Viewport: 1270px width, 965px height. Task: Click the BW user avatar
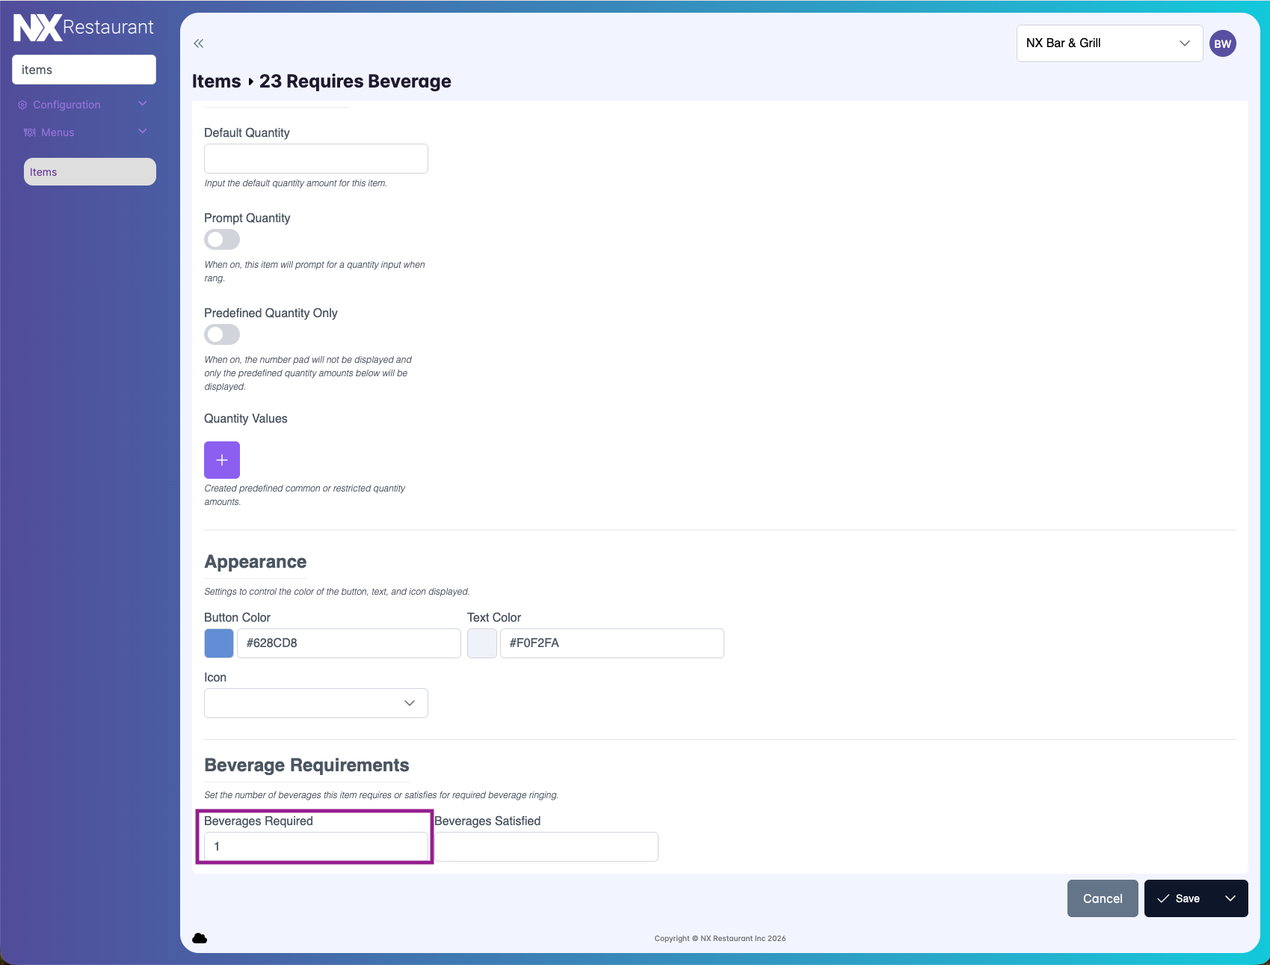click(x=1222, y=43)
